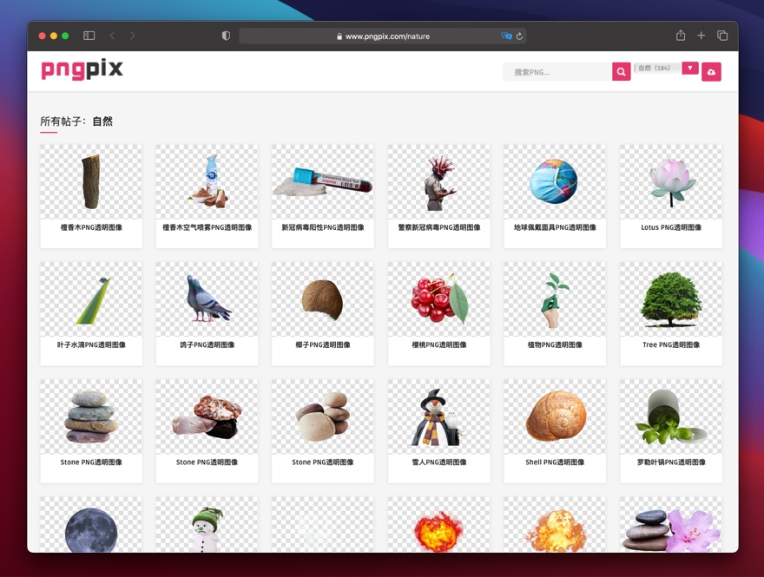Reload the page with refresh icon
Viewport: 764px width, 577px height.
519,36
